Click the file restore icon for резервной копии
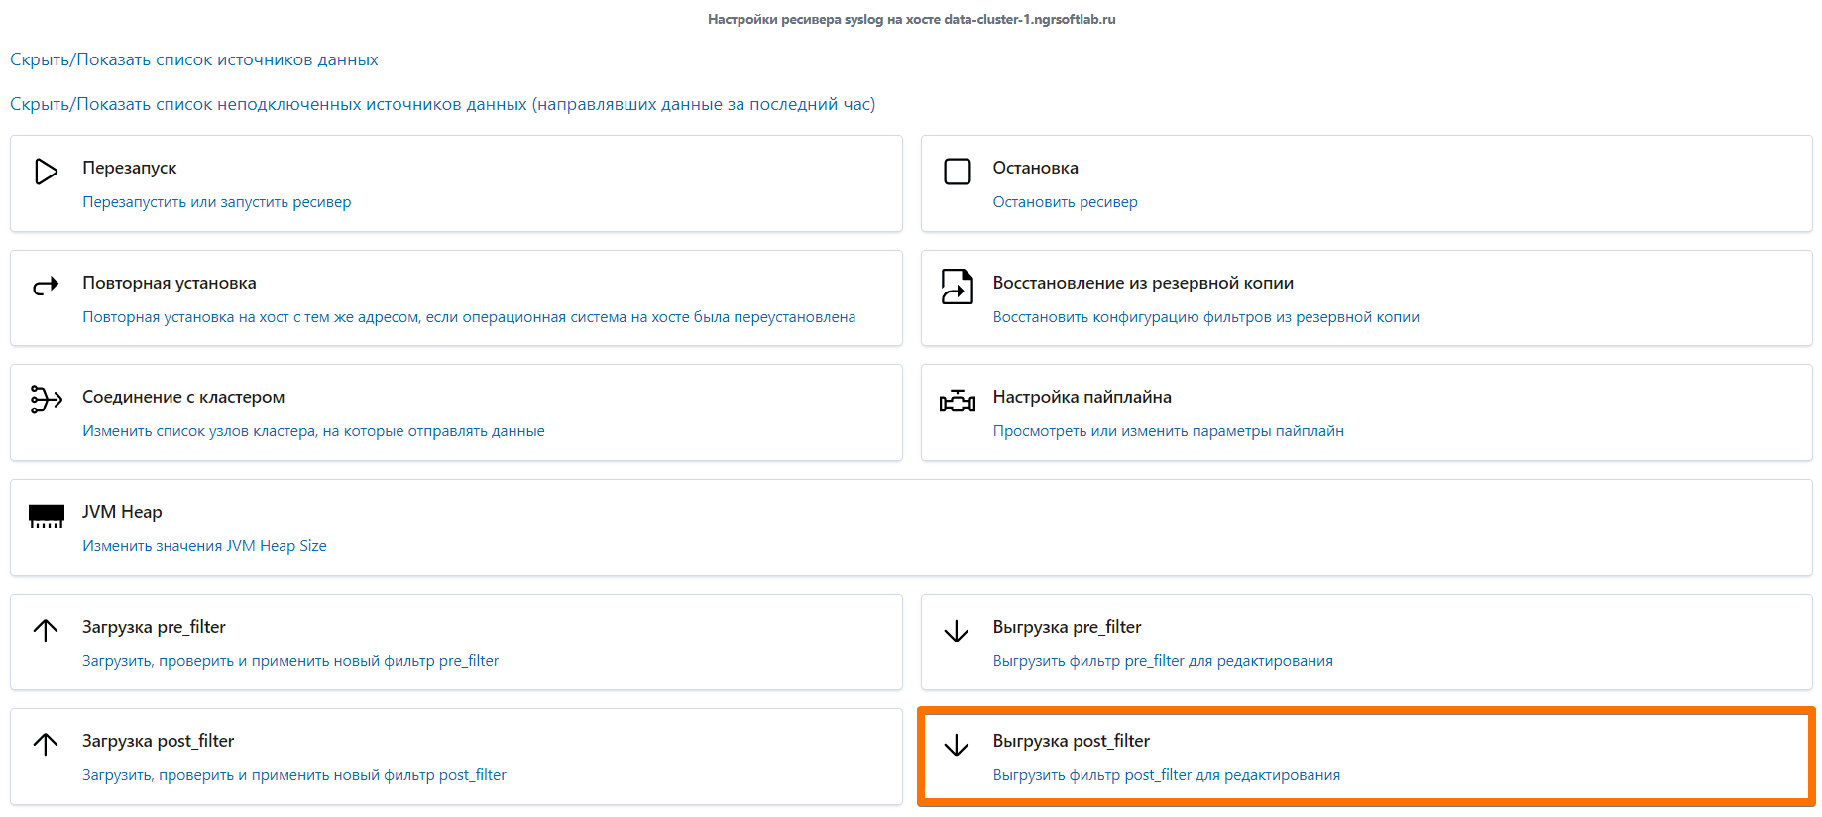Screen dimensions: 1822x817 [x=958, y=287]
